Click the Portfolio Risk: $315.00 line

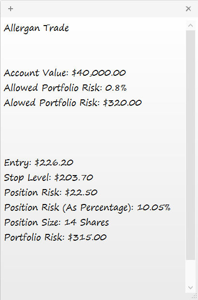(55, 238)
